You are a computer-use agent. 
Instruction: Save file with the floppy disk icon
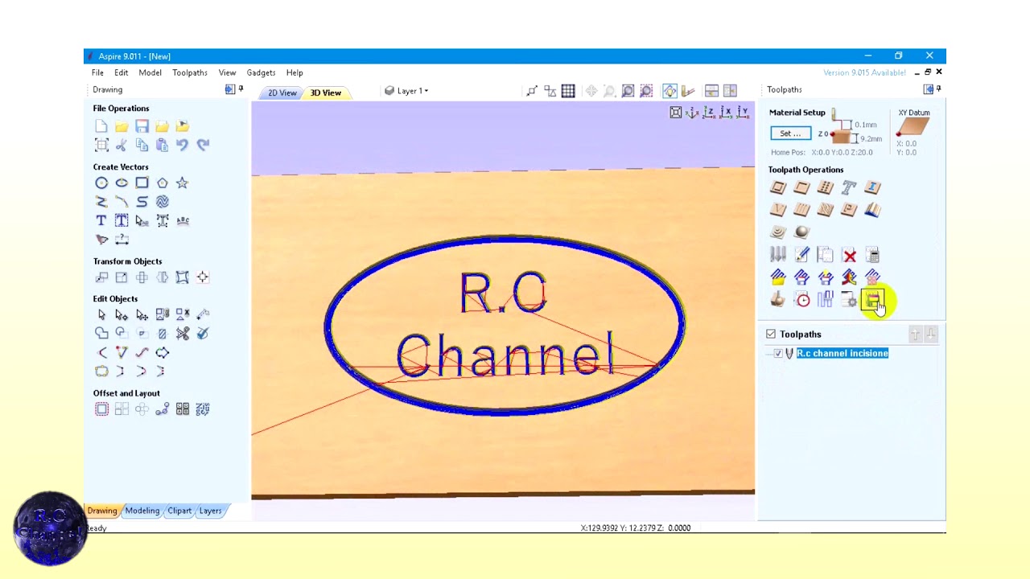pos(142,126)
